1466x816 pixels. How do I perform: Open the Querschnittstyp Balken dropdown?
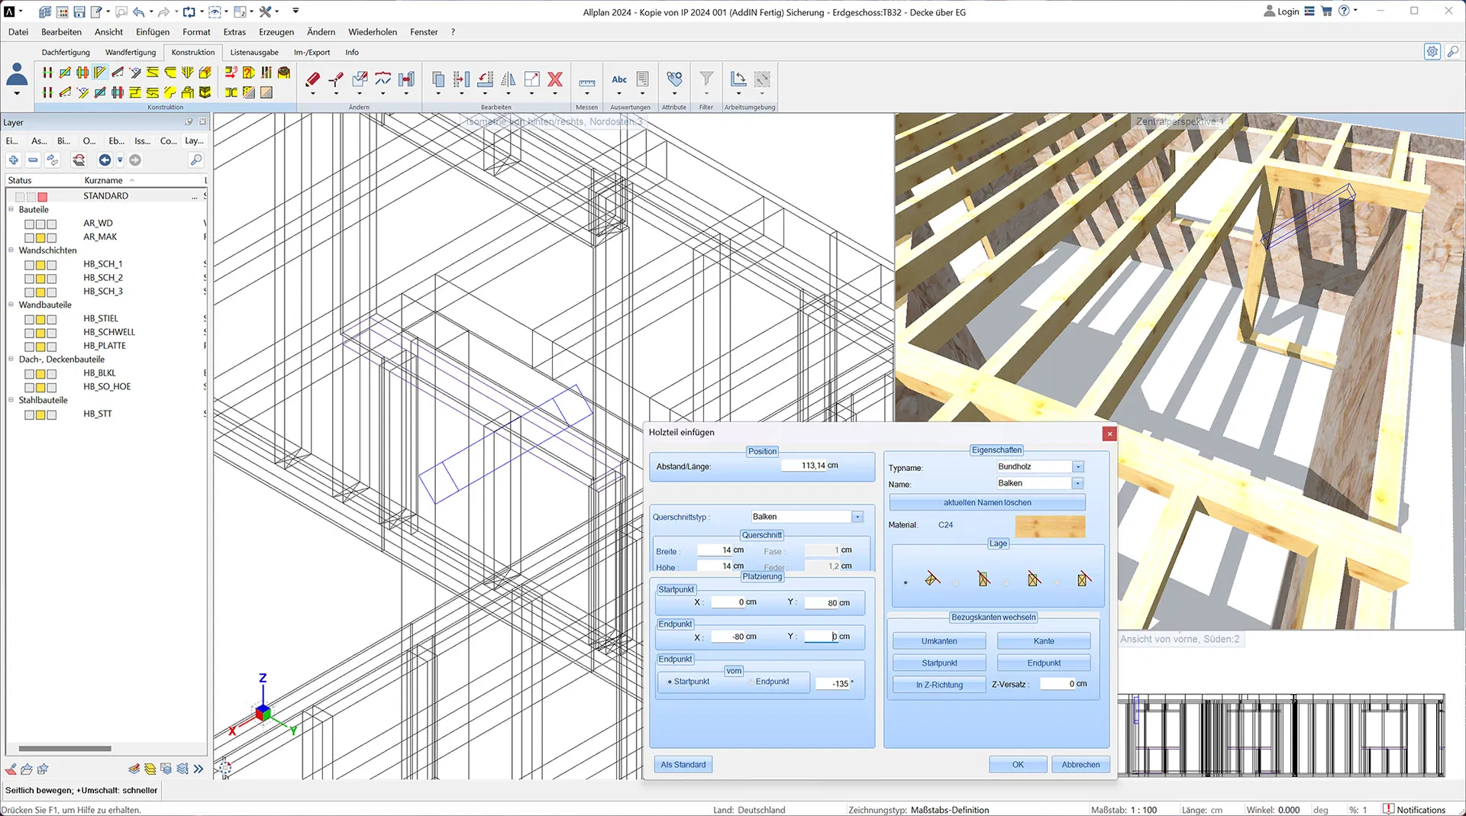click(x=857, y=517)
